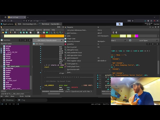The width and height of the screenshot is (160, 120).
Task: Click the Save icon in IDA toolbar
Action: tap(6, 32)
